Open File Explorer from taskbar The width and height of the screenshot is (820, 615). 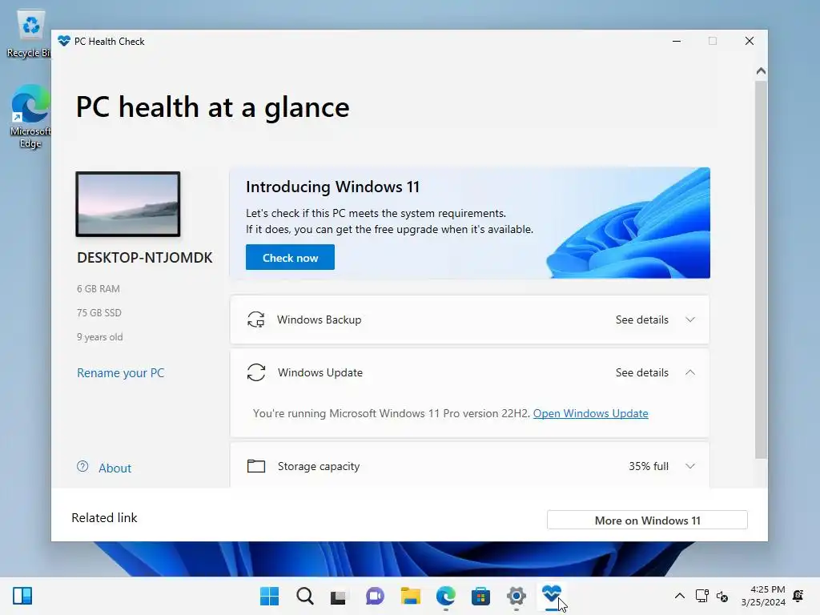(411, 596)
